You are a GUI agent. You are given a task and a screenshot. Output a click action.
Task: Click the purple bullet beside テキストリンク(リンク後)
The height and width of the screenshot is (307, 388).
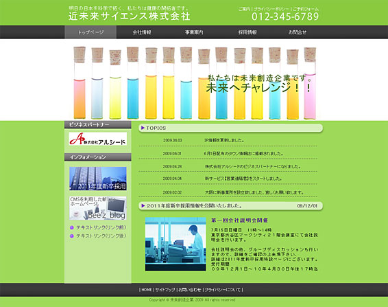click(72, 236)
